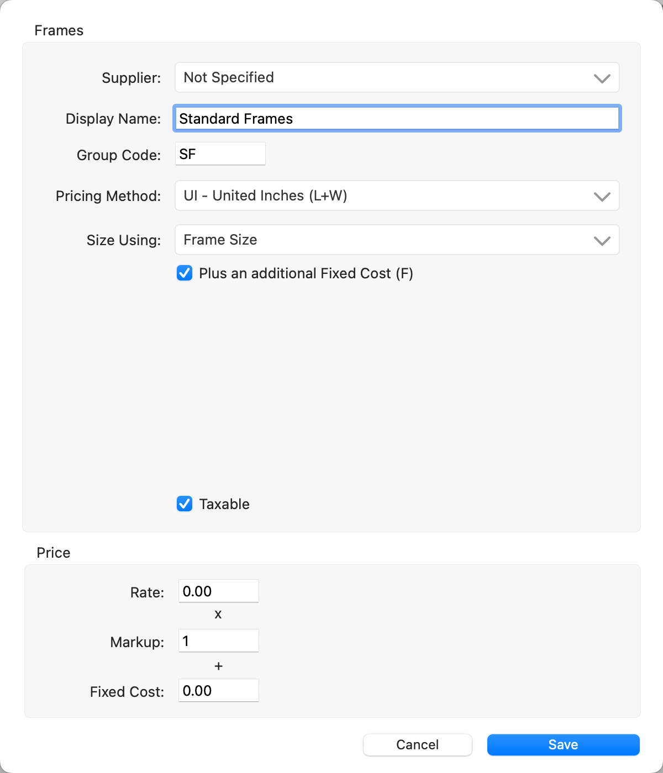Click the 'Display Name:' label
This screenshot has width=663, height=773.
coord(113,119)
